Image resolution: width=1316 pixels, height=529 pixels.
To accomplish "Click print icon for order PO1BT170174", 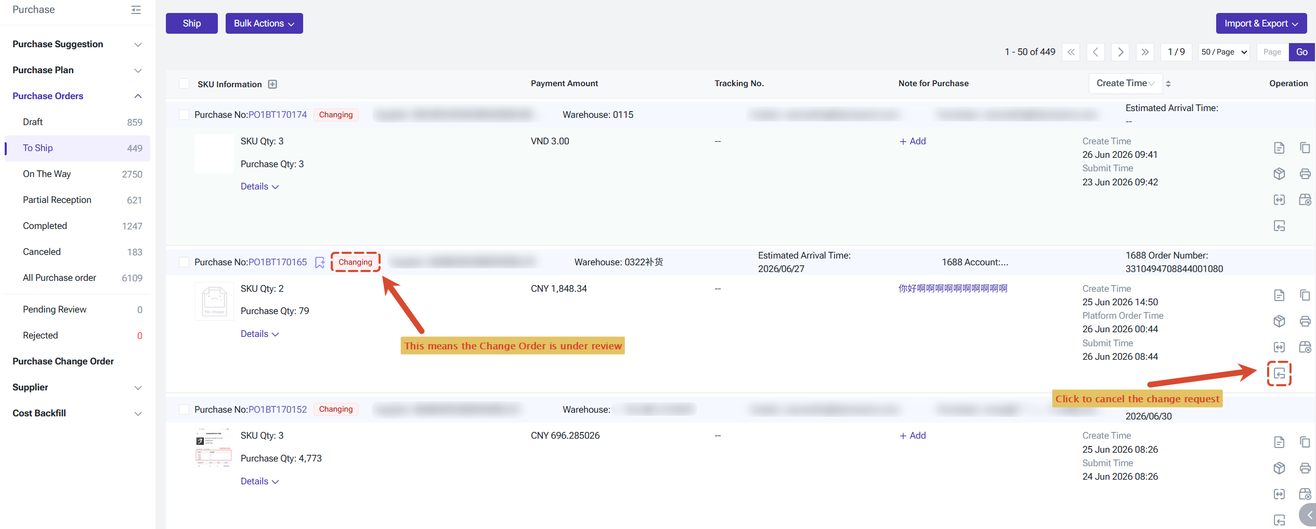I will [1305, 173].
